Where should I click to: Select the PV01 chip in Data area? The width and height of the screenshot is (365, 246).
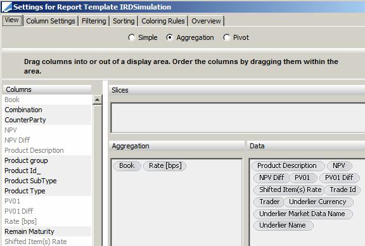[303, 178]
